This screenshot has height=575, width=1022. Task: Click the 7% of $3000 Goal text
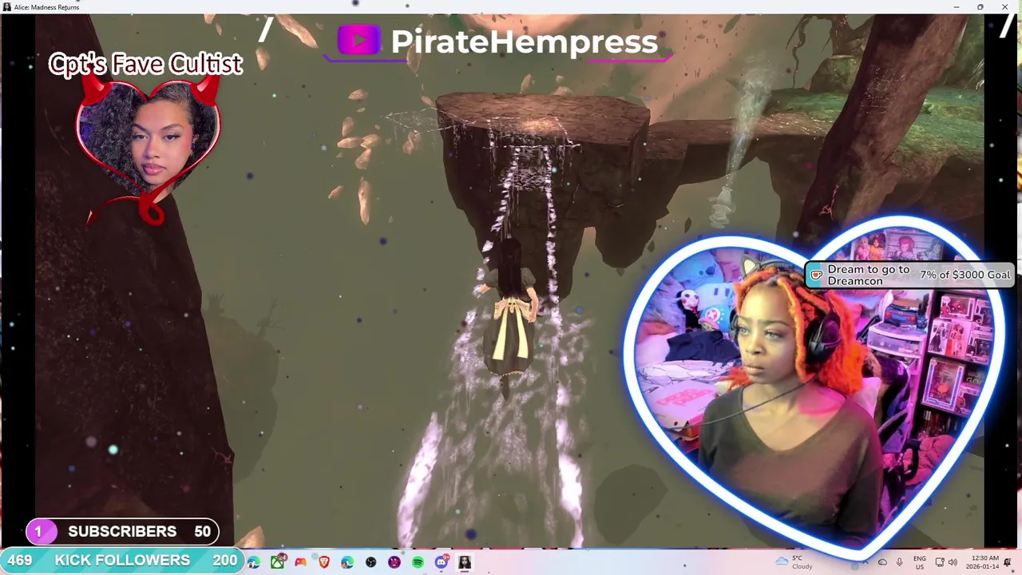pyautogui.click(x=965, y=275)
